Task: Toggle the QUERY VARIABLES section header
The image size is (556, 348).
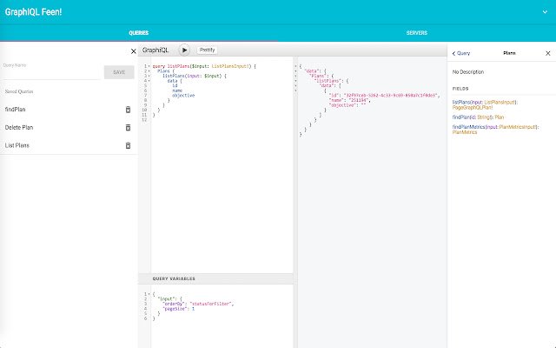Action: coord(215,278)
